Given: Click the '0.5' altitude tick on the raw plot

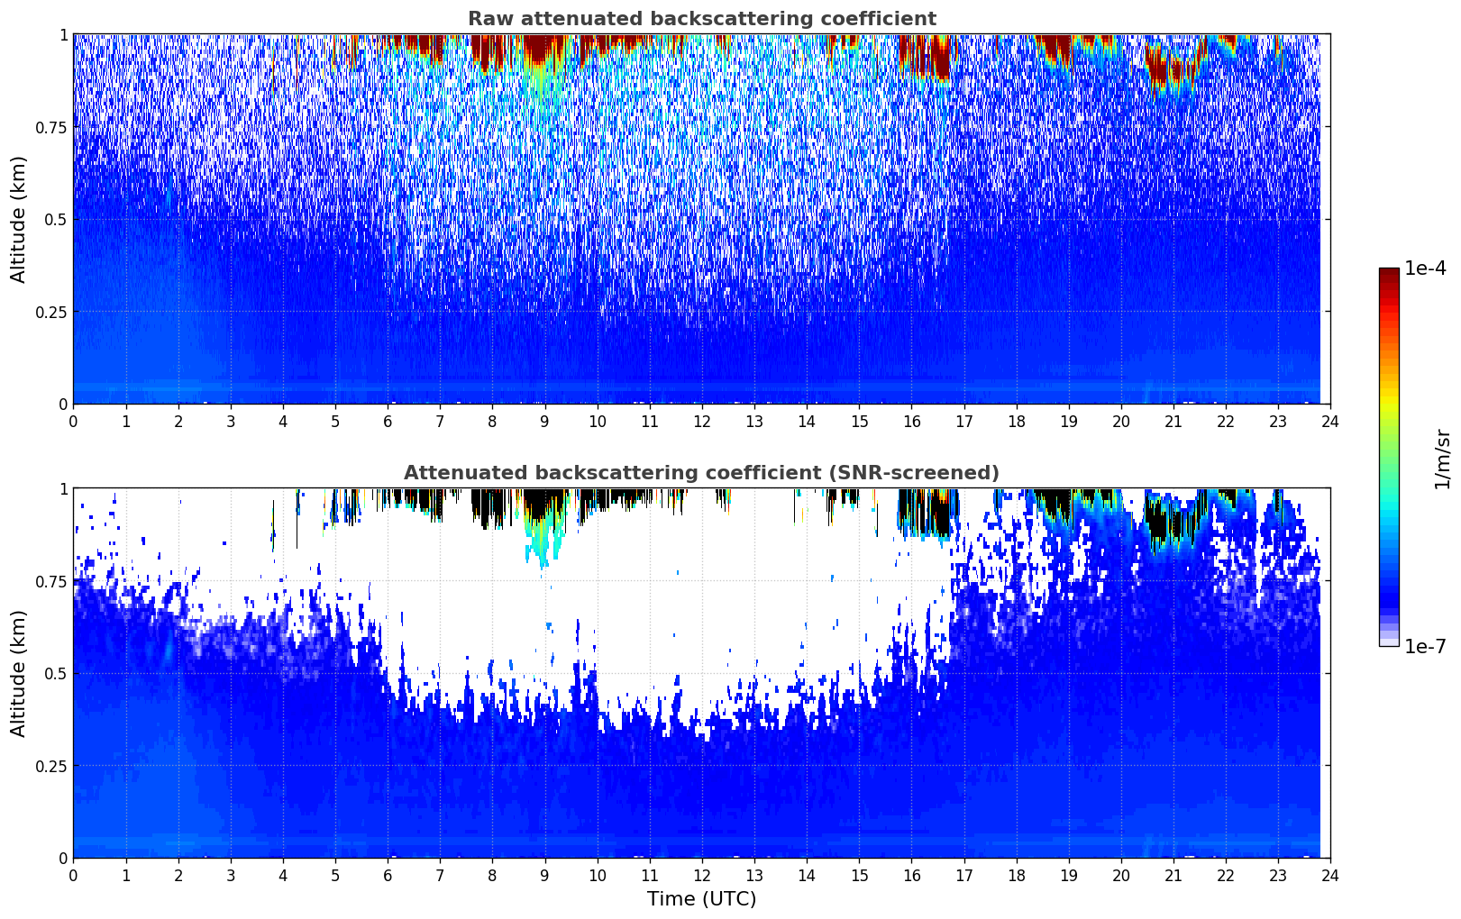Looking at the screenshot, I should pyautogui.click(x=56, y=219).
